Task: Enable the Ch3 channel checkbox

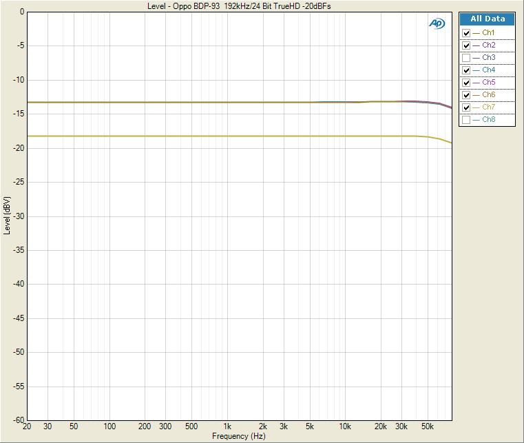Action: (x=466, y=58)
